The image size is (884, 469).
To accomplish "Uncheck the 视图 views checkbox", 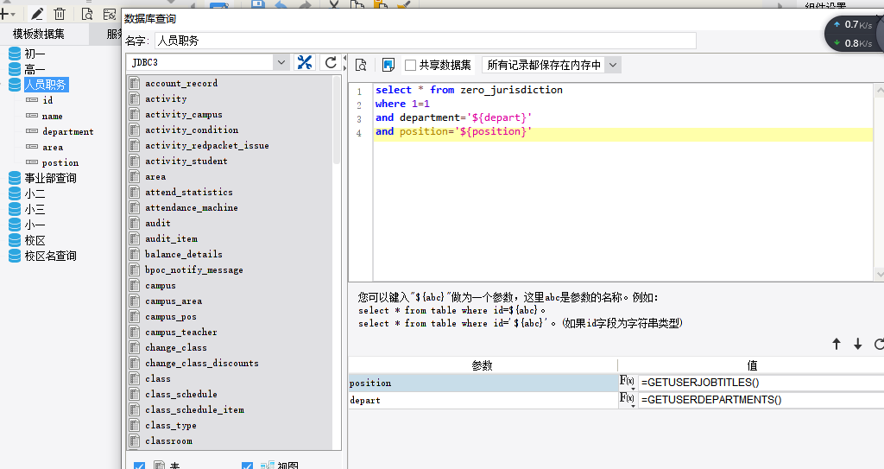I will coord(247,466).
